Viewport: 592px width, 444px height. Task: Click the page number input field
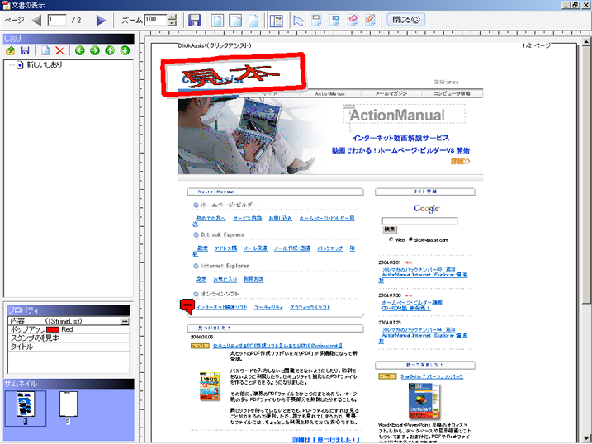[x=57, y=20]
